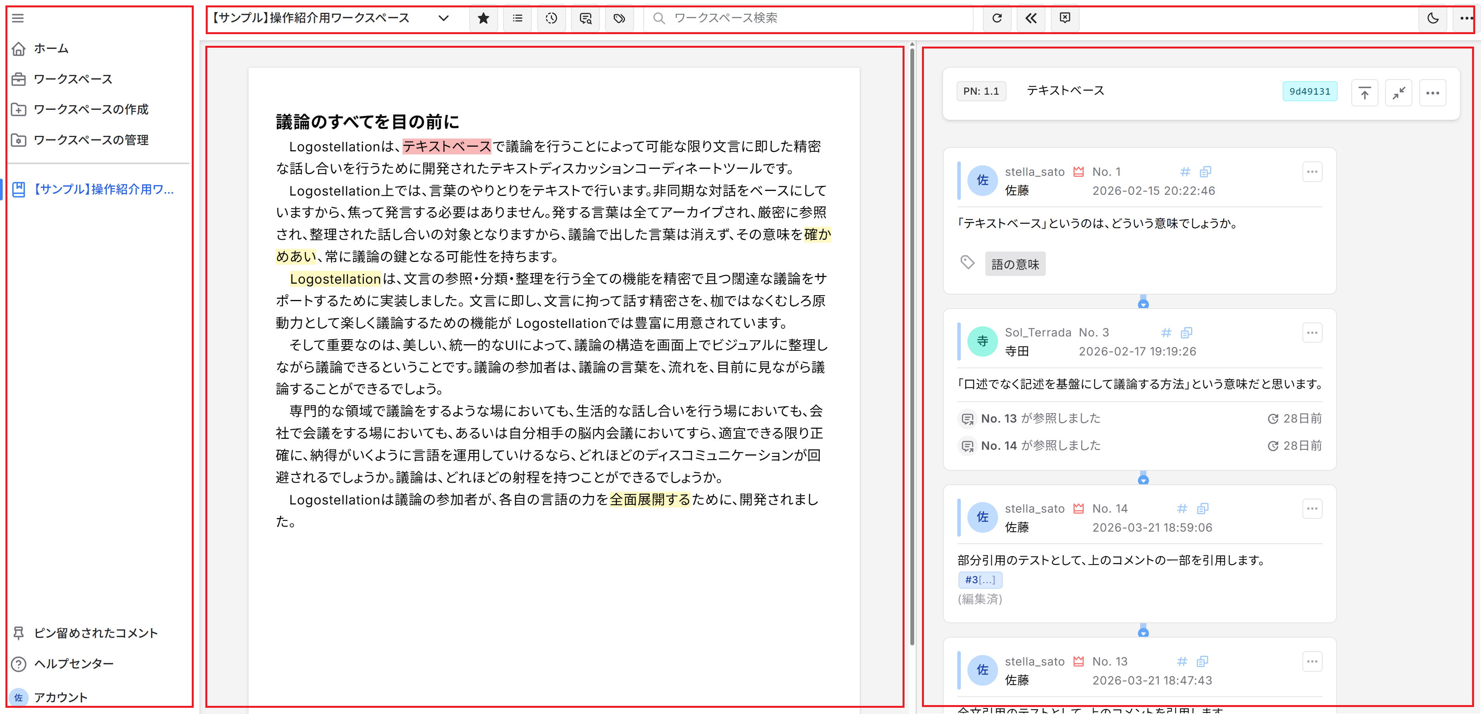This screenshot has height=714, width=1481.
Task: Open the No. 13 が参照しました reference
Action: click(1041, 419)
